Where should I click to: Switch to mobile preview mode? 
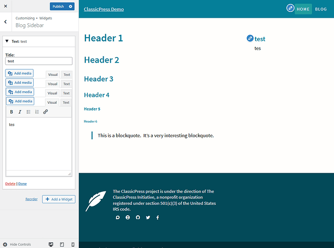point(73,244)
